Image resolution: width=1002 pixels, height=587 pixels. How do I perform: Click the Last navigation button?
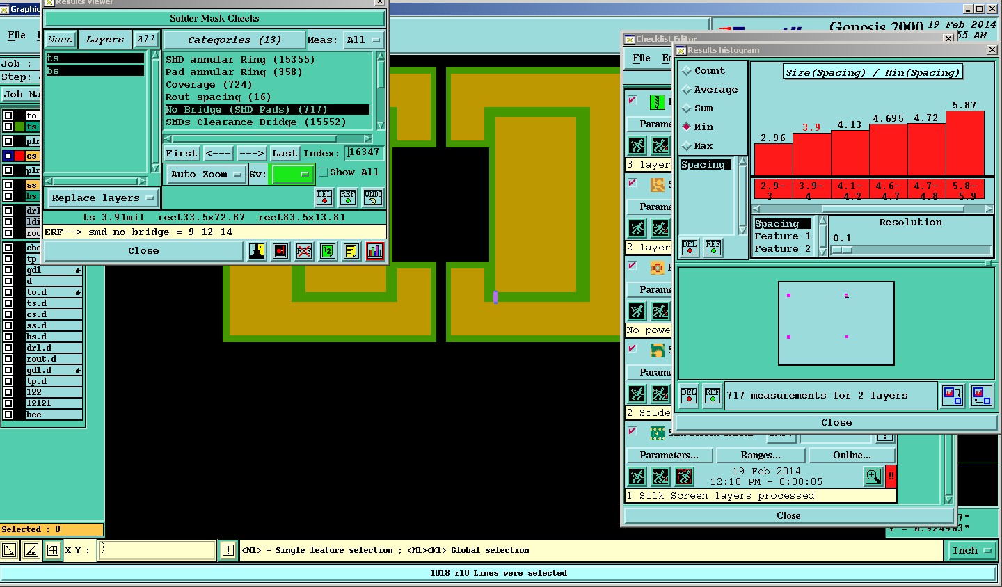284,153
